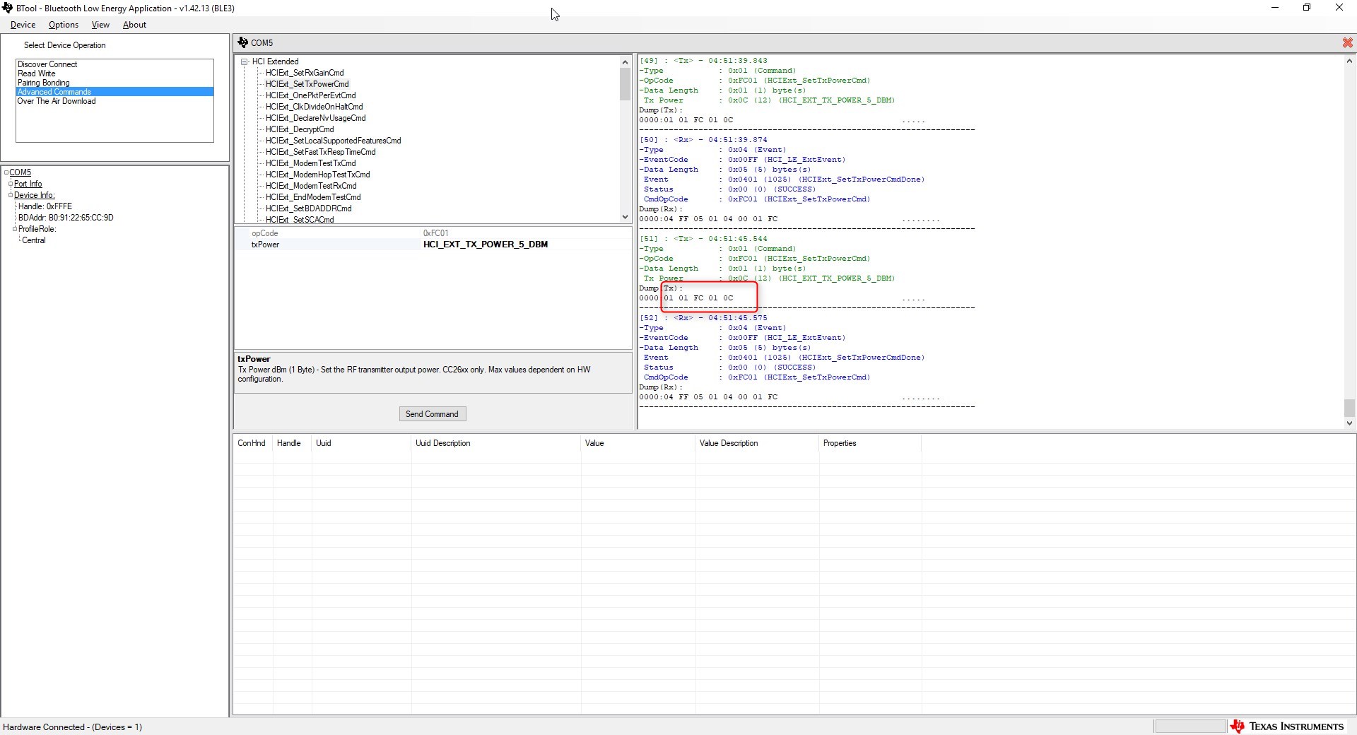The image size is (1357, 735).
Task: Click command tree scrollbar thumb
Action: [x=625, y=84]
